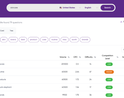Switch to the Card view tab

click(x=2, y=31)
